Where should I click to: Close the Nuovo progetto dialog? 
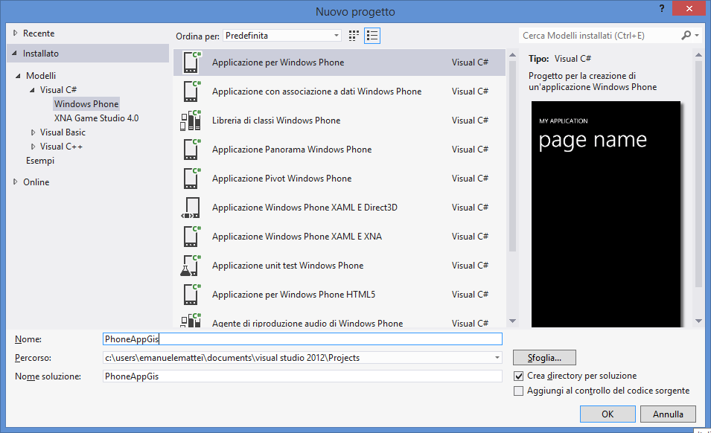tap(689, 8)
